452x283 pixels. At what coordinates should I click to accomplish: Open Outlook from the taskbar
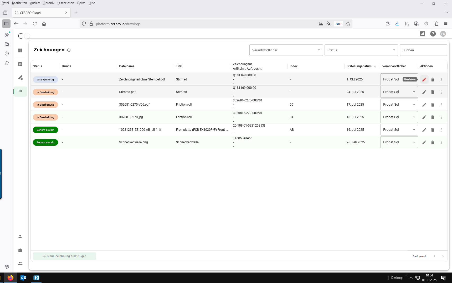(23, 278)
